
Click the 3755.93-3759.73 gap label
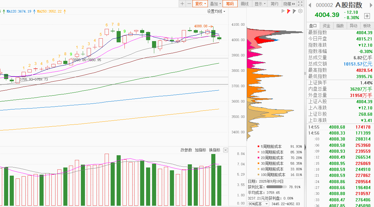(34, 79)
